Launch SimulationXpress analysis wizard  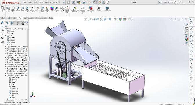coord(75,10)
